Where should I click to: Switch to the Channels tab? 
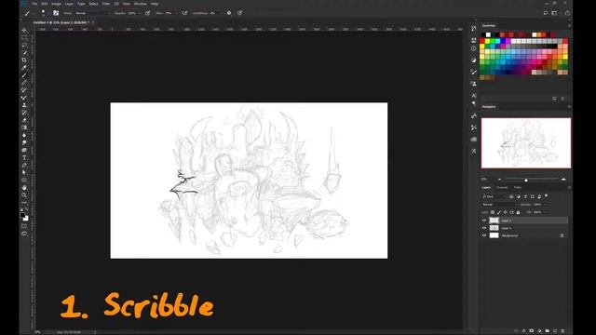tap(502, 188)
